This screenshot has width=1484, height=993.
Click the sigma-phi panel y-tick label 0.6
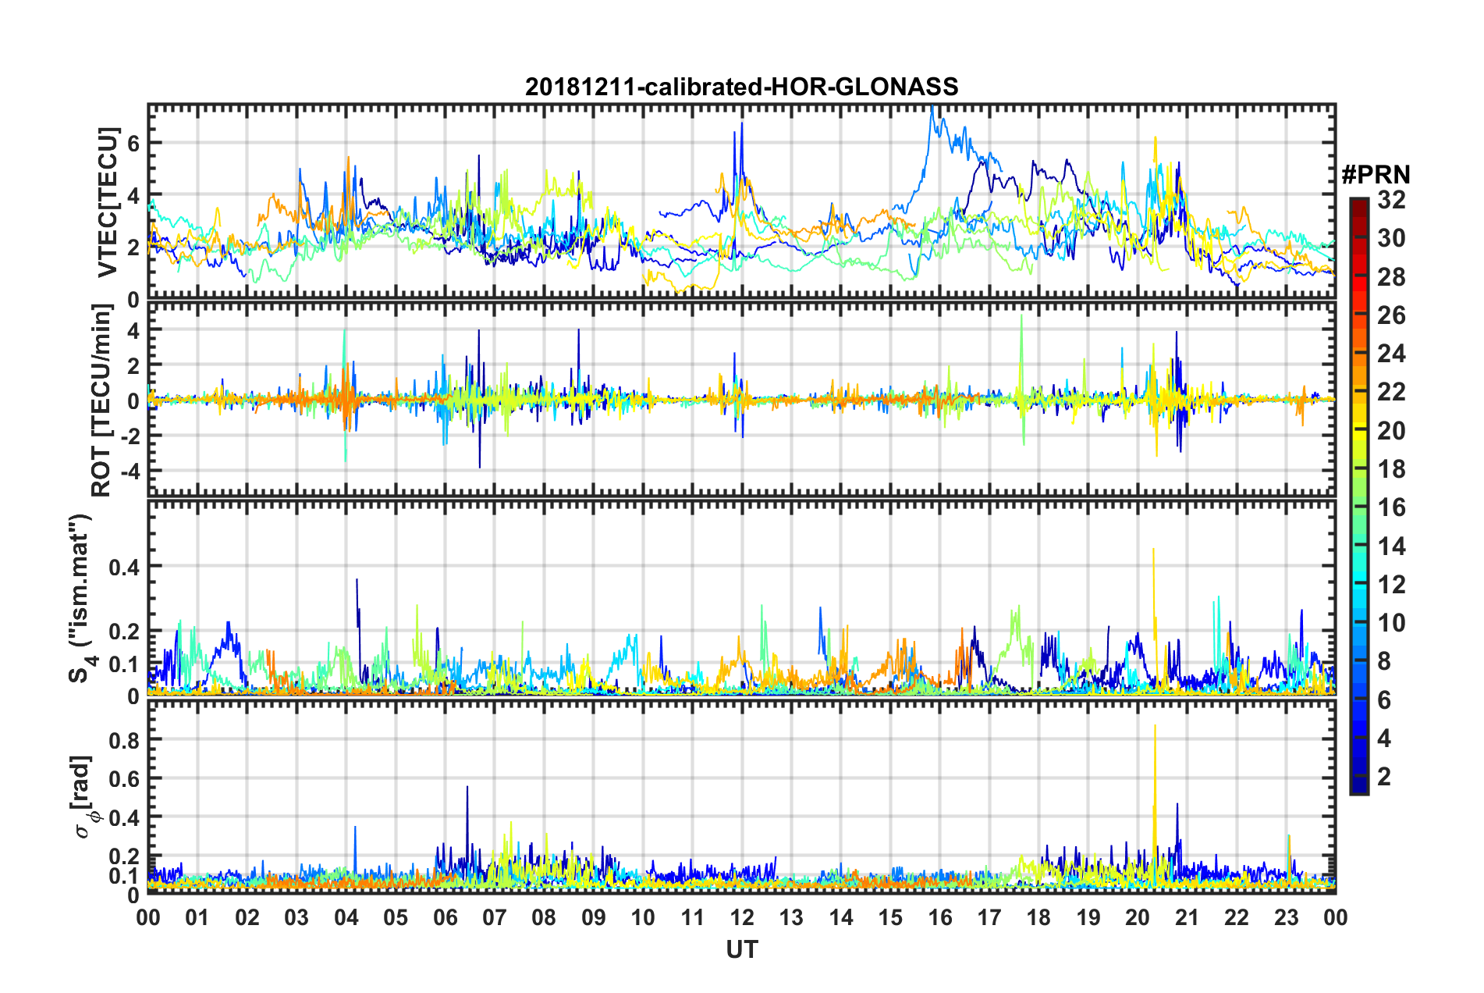point(124,779)
